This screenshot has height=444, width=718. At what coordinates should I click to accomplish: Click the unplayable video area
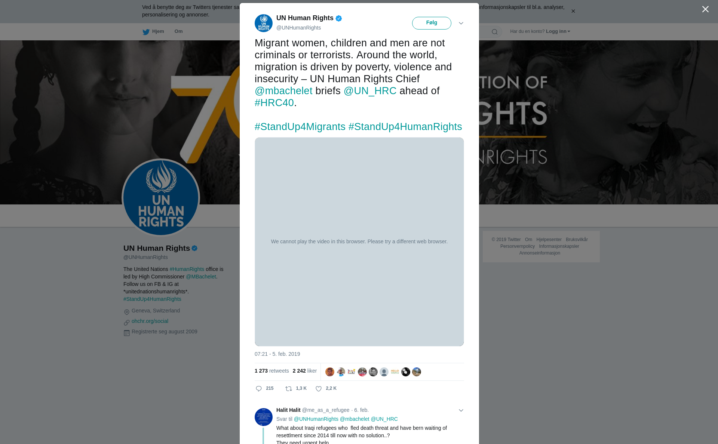coord(359,242)
